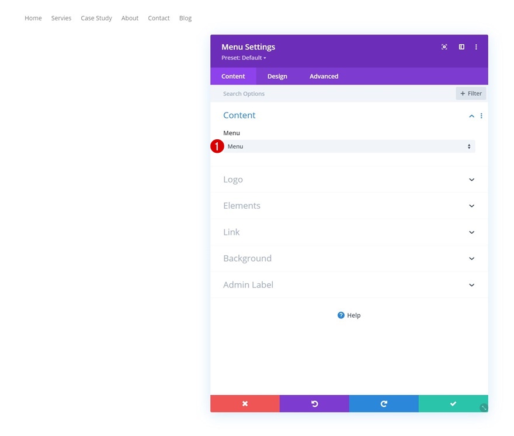Expand the Logo section
514x436 pixels.
point(349,180)
